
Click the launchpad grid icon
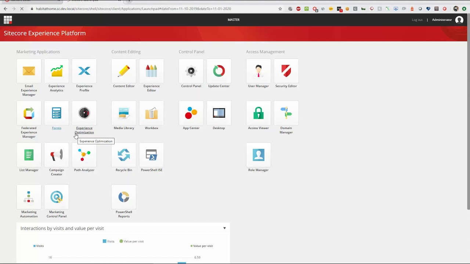point(8,20)
